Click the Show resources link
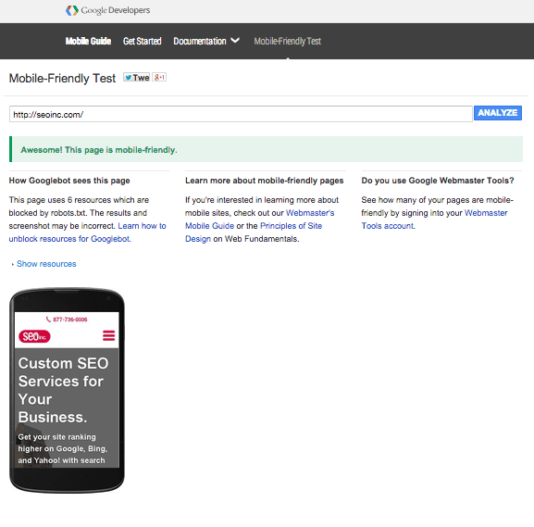 [46, 264]
